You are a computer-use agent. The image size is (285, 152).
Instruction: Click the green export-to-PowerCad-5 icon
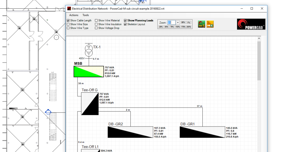(x=201, y=24)
